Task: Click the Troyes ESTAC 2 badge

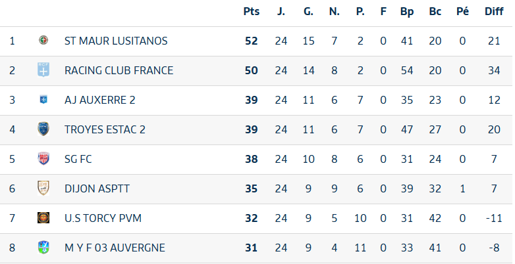Action: [43, 129]
